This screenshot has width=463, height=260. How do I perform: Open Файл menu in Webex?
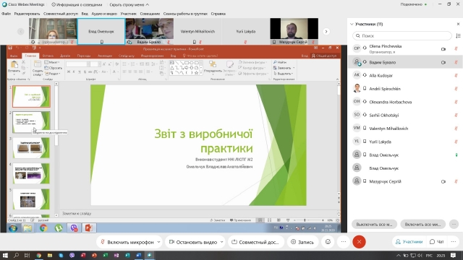click(x=6, y=14)
